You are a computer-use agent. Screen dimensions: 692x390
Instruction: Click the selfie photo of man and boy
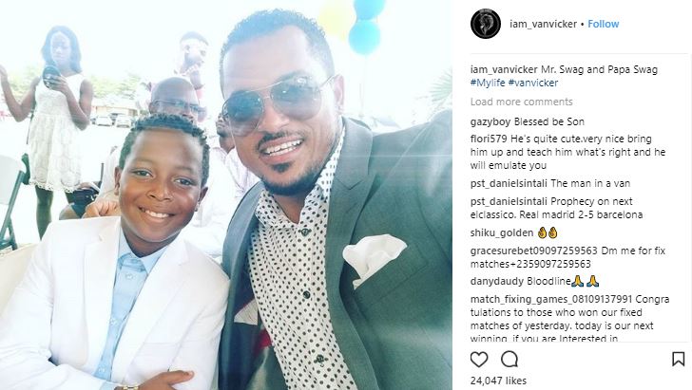226,195
